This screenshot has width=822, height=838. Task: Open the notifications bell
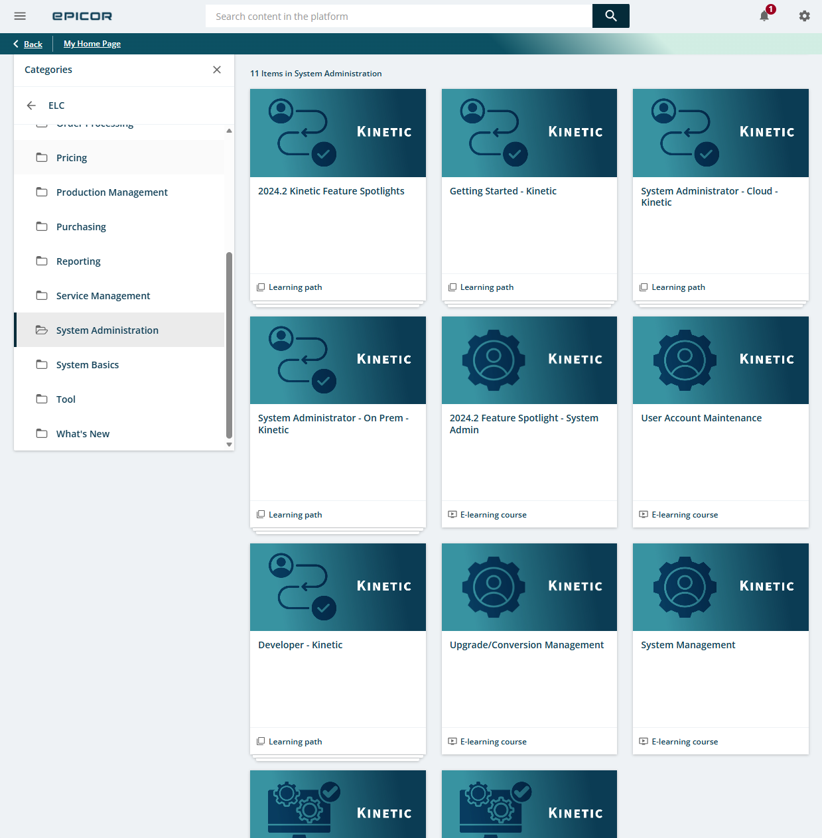pos(764,16)
